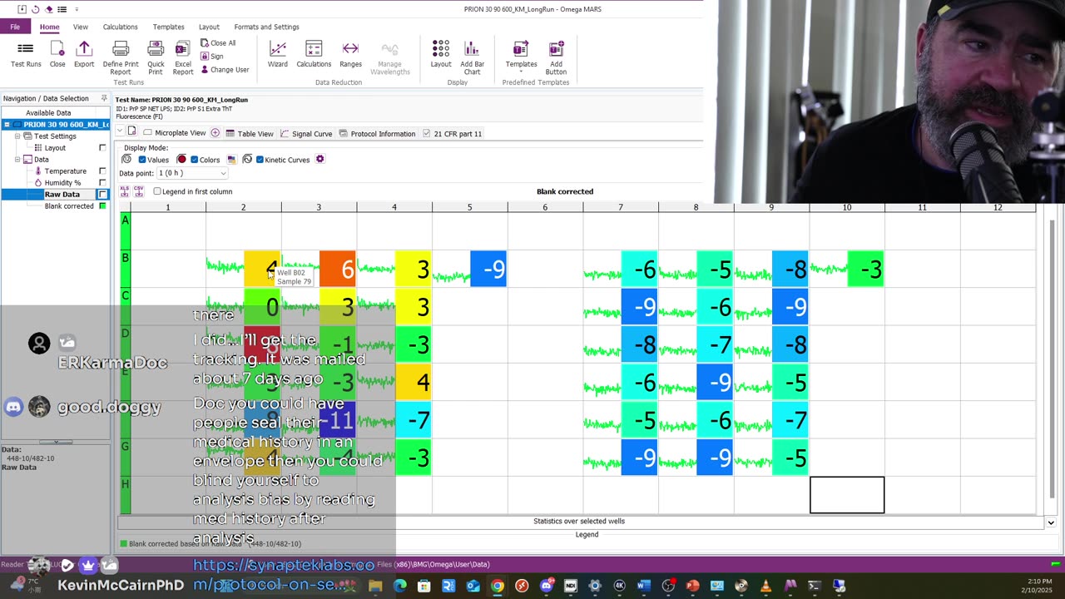Click the red color circle icon before Colors
This screenshot has height=599, width=1065.
(181, 160)
